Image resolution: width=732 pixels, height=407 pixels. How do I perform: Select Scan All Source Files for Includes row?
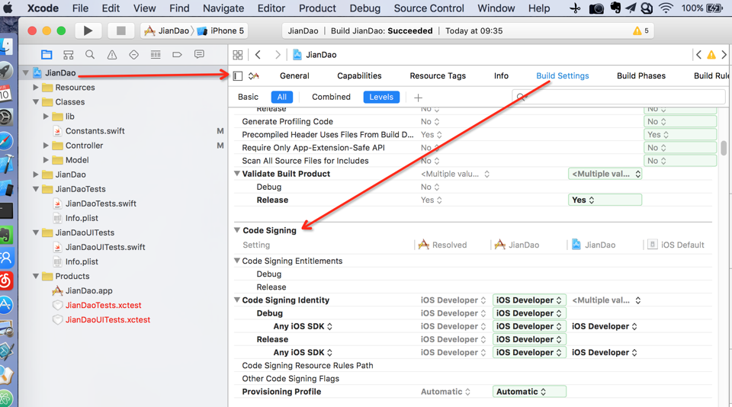coord(473,161)
